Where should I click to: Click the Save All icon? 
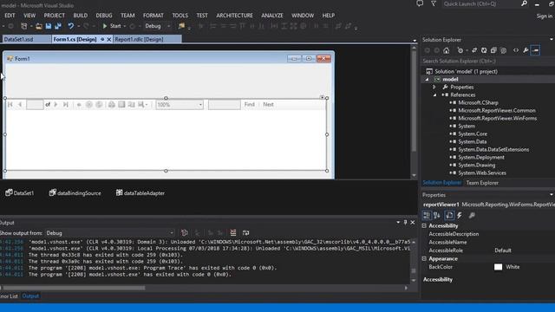click(58, 26)
